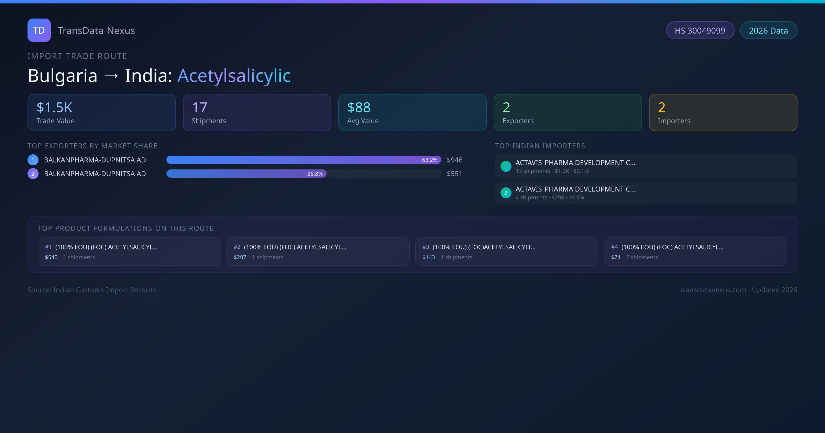This screenshot has width=825, height=433.
Task: Open #3 formulation card worth $143
Action: (506, 252)
